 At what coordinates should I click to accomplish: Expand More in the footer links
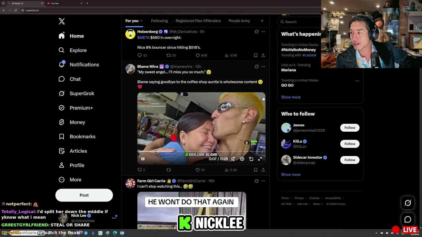[x=317, y=204]
